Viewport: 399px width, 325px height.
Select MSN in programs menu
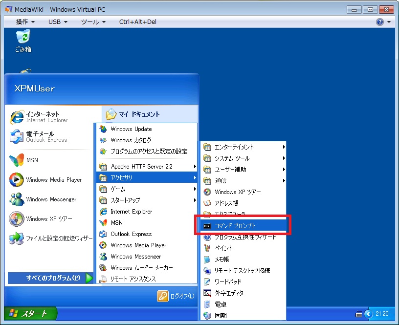(x=147, y=223)
